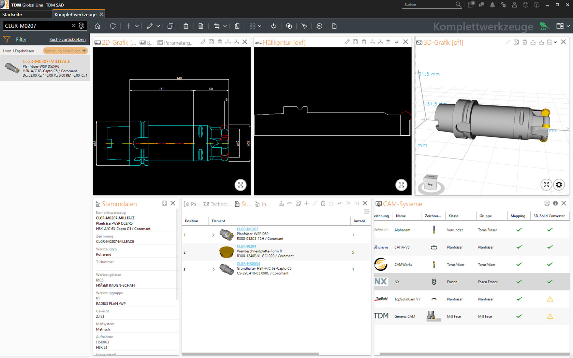Expand the 2D-Grafik view to fullscreen

(x=240, y=185)
